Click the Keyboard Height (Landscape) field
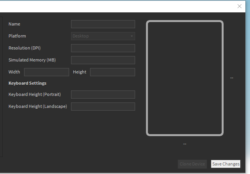 click(103, 106)
